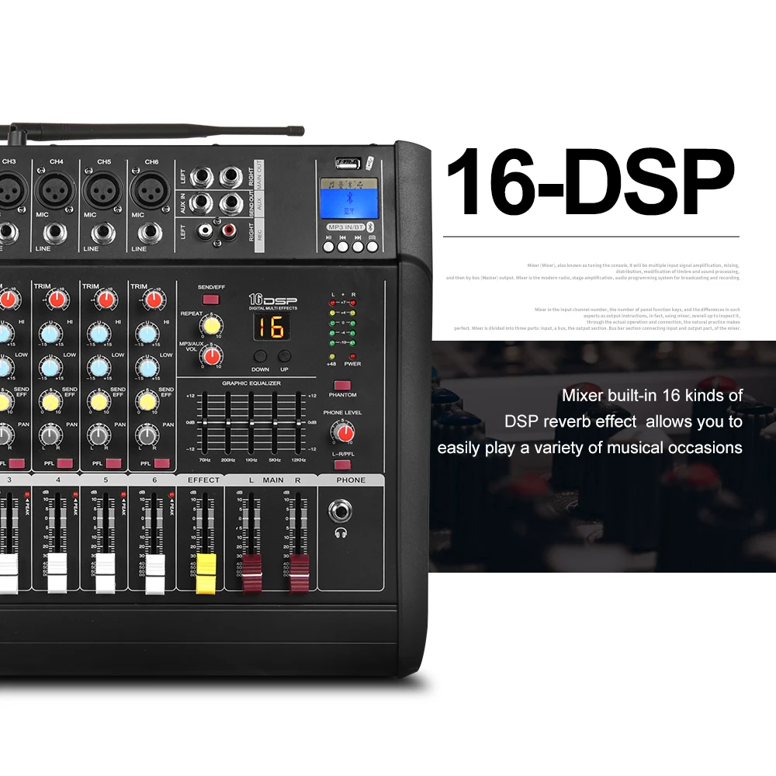The image size is (776, 776).
Task: Click the rightmost mode button on MP3 player
Action: click(372, 247)
